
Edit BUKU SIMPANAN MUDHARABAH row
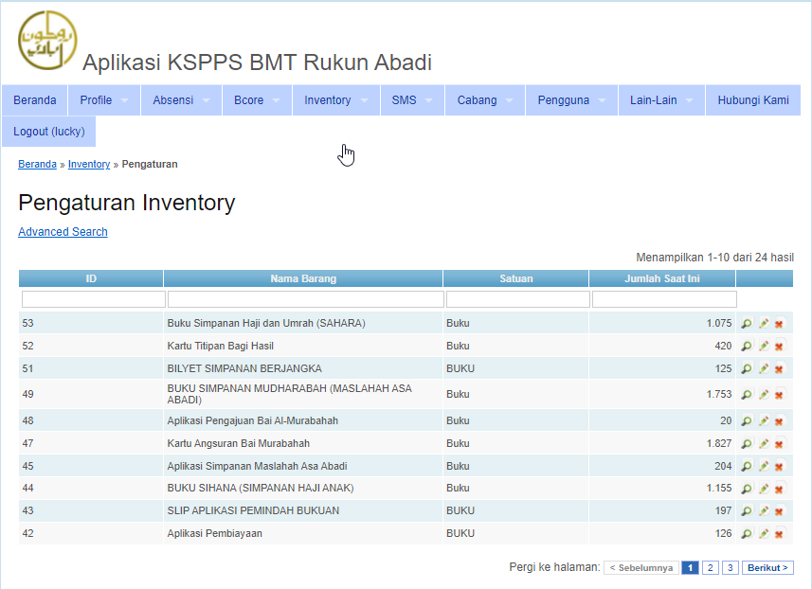tap(764, 394)
